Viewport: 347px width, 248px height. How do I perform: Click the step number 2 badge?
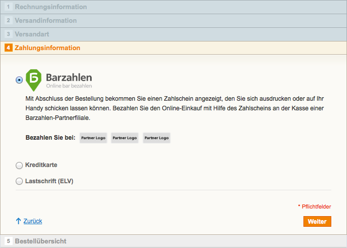tap(9, 21)
